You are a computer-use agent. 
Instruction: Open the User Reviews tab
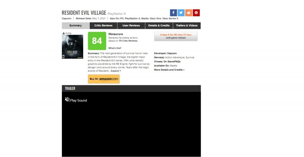(131, 26)
